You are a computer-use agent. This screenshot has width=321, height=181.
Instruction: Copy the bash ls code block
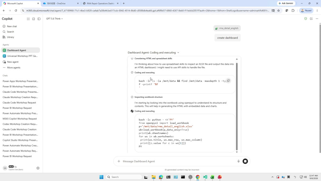[228, 81]
